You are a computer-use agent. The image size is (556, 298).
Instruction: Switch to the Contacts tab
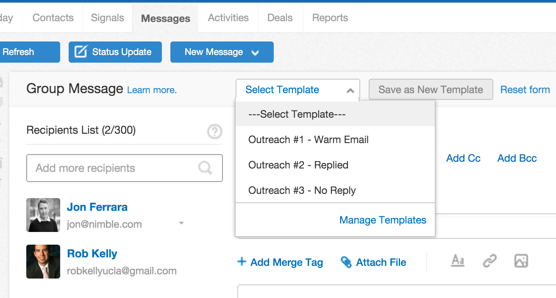tap(53, 18)
